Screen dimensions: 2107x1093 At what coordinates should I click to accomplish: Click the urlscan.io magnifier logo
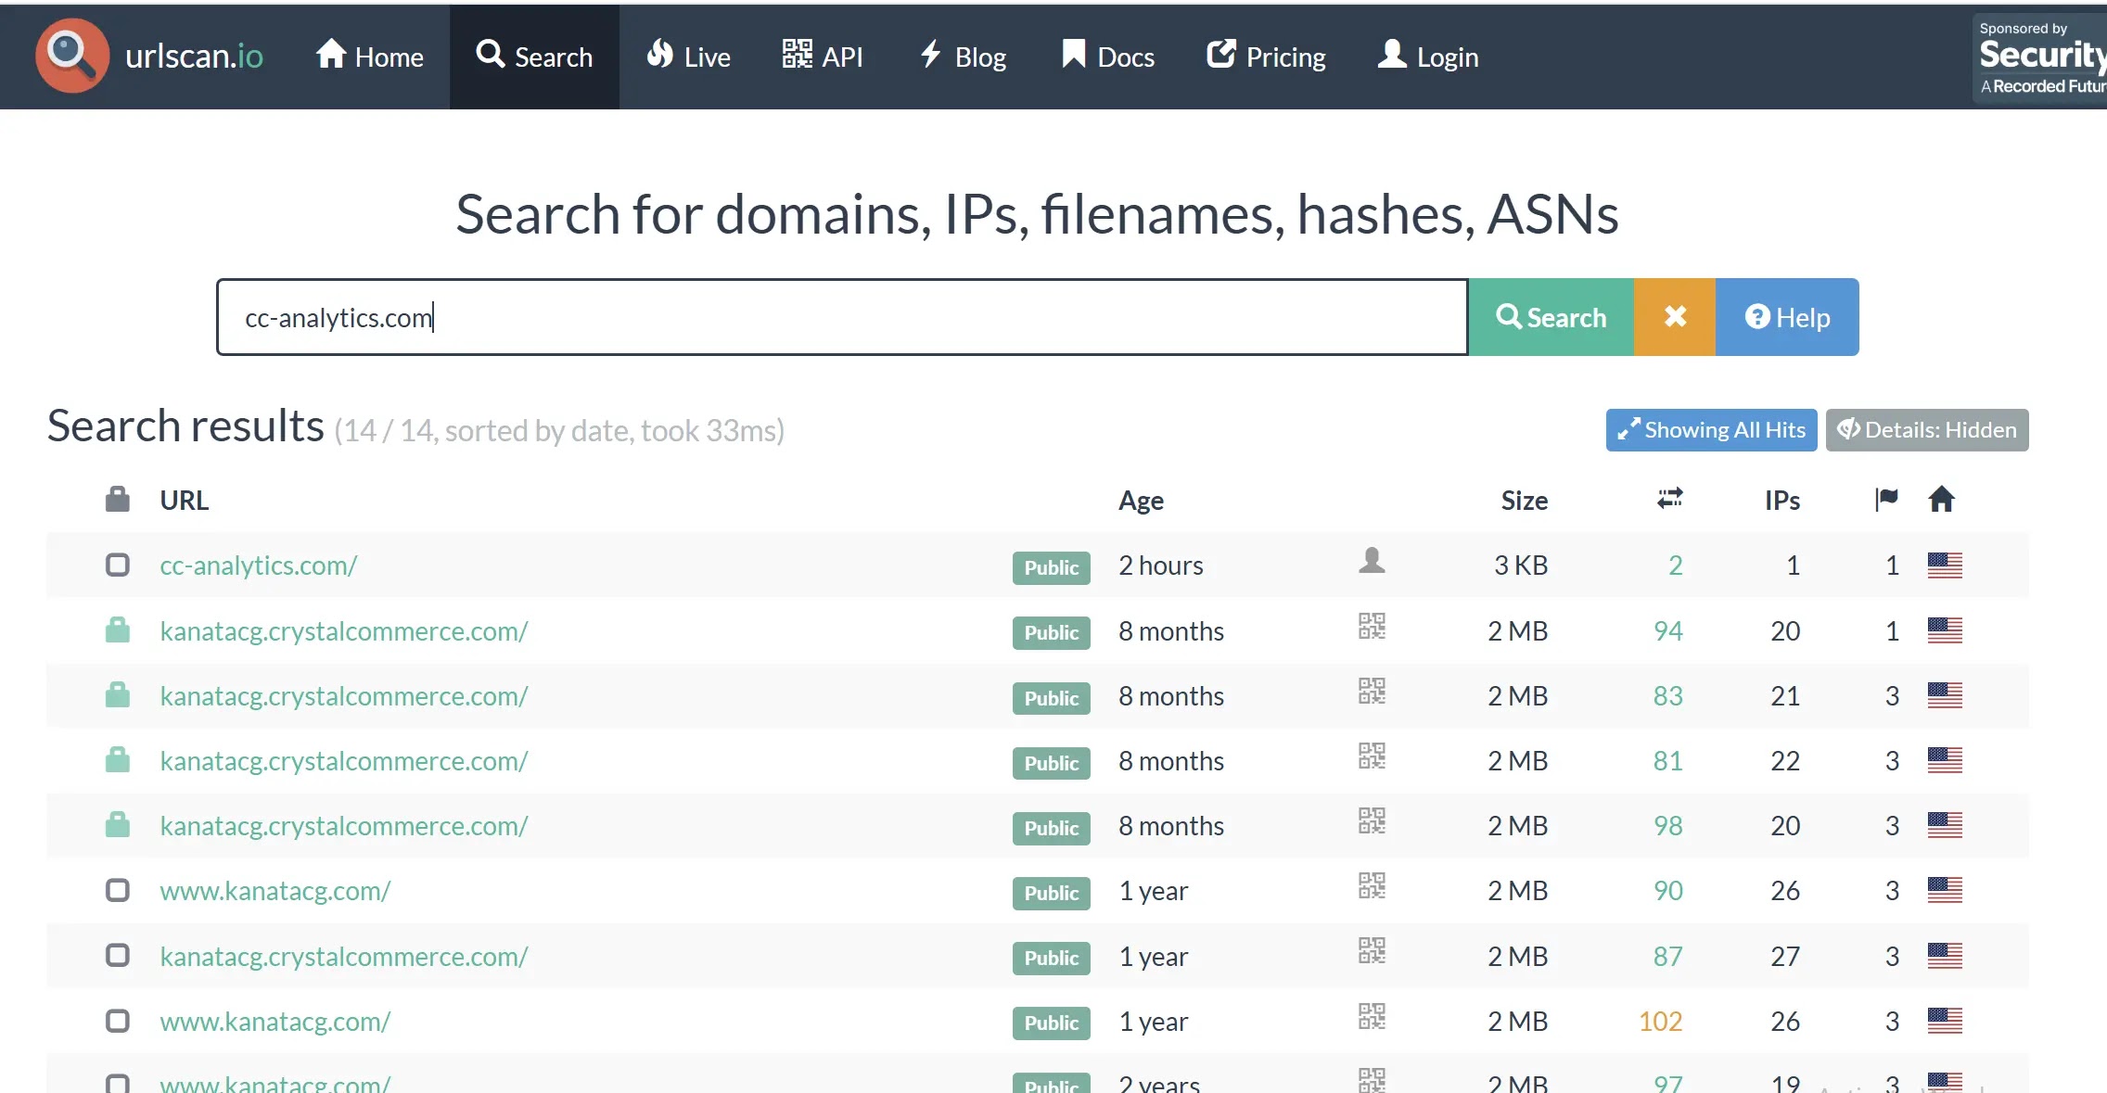(72, 56)
